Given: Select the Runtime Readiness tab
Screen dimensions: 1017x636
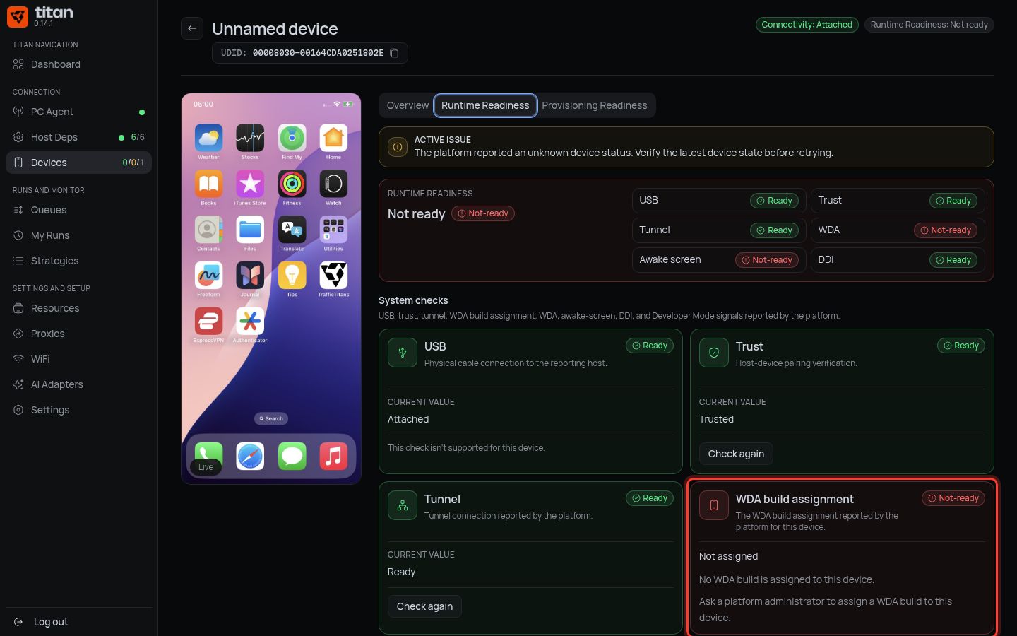Looking at the screenshot, I should point(485,105).
